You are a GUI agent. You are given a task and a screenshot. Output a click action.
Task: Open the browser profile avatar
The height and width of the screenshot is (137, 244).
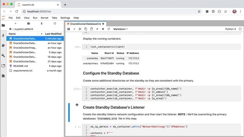[234, 11]
